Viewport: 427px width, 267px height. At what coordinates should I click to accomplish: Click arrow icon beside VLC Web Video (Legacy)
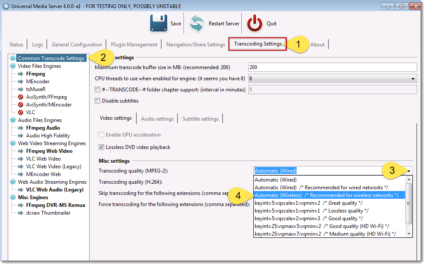(x=21, y=167)
